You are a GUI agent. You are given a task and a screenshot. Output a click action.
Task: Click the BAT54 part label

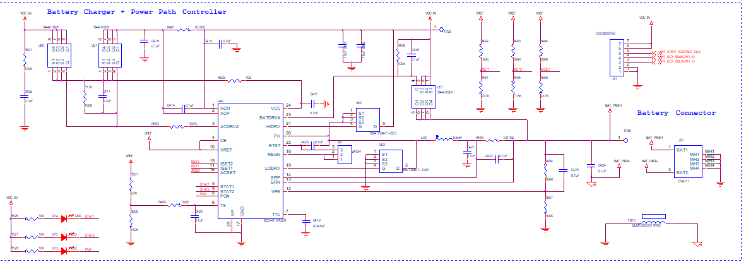(x=357, y=151)
